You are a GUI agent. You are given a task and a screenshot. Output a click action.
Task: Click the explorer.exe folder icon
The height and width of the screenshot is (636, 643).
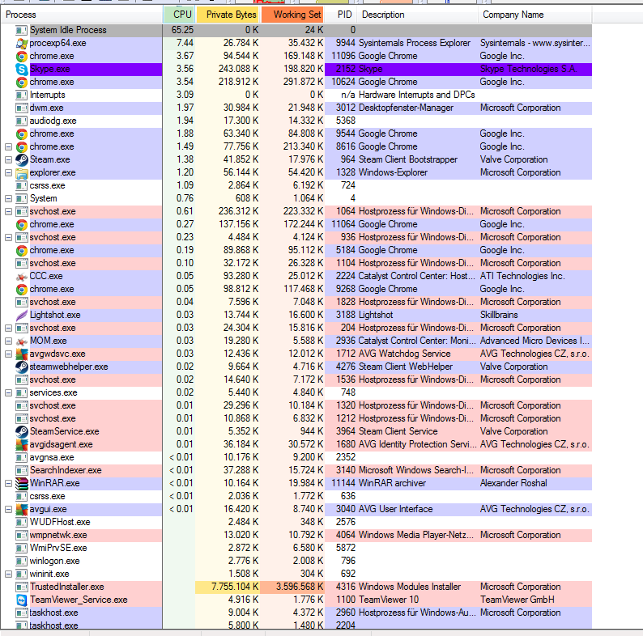(x=21, y=172)
